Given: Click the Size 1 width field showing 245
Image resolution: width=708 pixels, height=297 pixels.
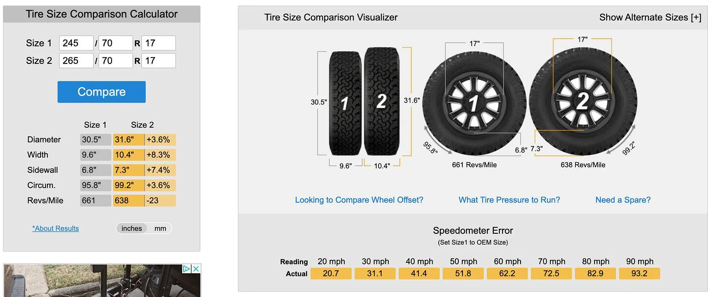Looking at the screenshot, I should (x=76, y=43).
